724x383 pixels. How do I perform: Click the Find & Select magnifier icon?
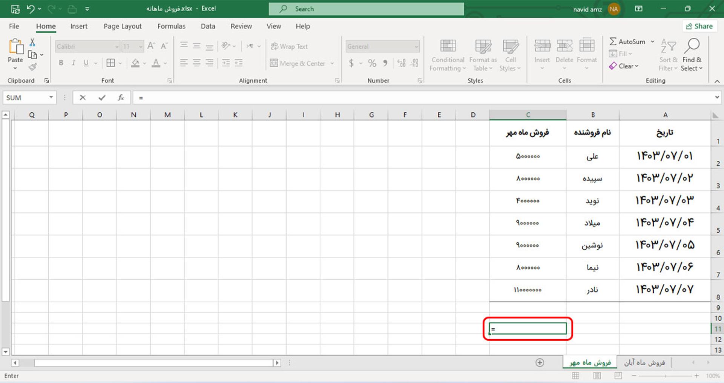click(692, 46)
